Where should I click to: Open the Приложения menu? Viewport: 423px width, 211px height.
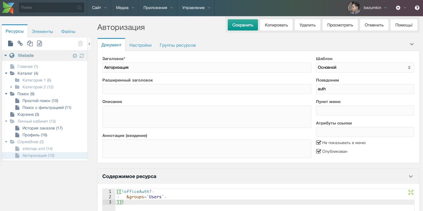[158, 8]
